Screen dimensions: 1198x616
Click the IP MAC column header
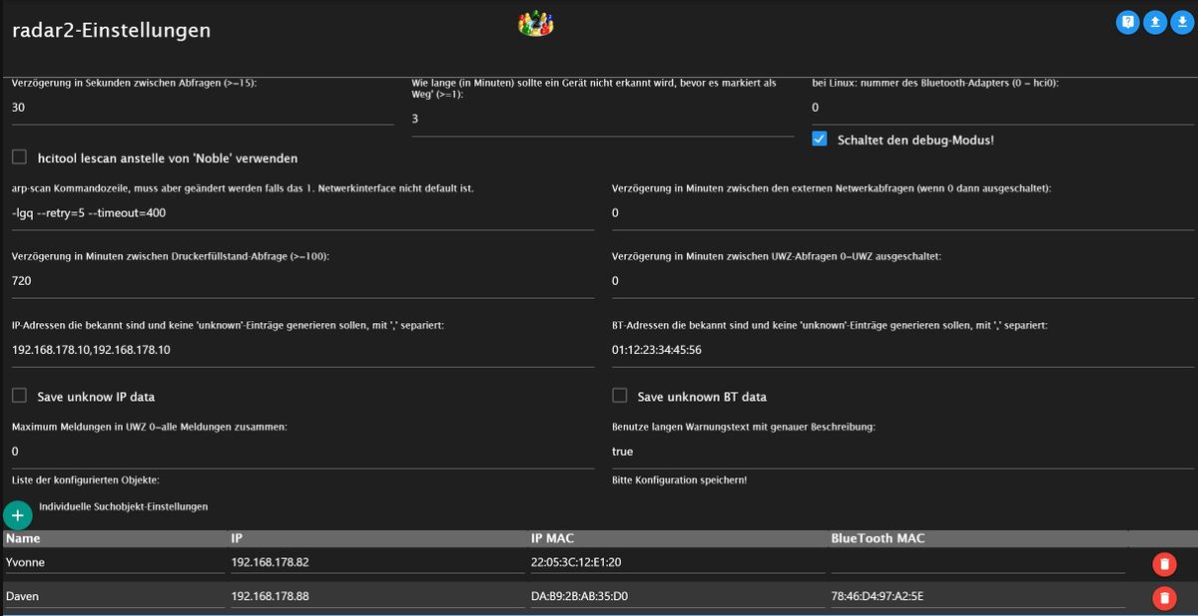[552, 538]
